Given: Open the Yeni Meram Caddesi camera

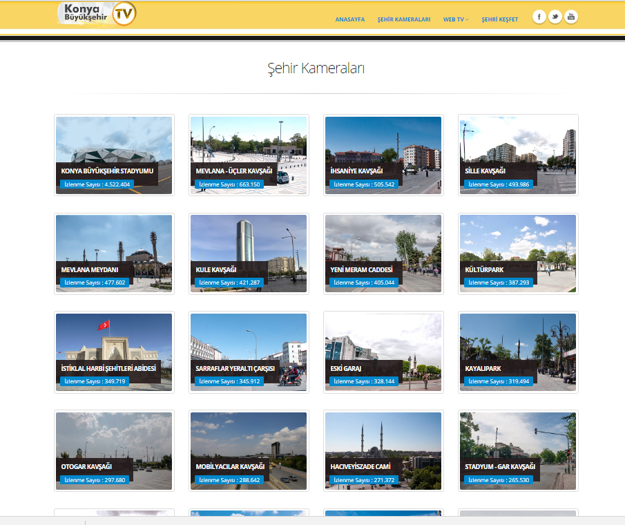Looking at the screenshot, I should tap(383, 254).
